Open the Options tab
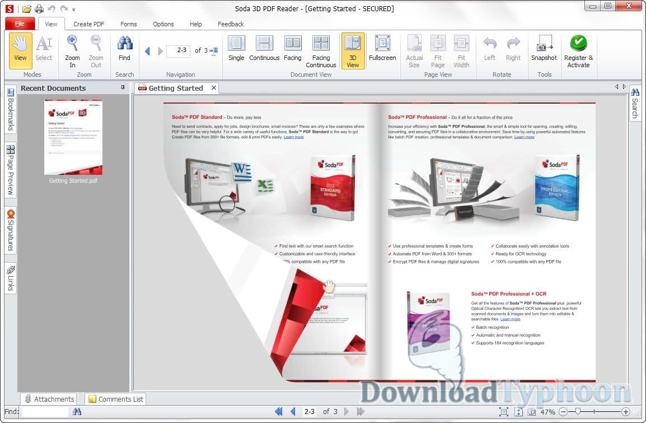The width and height of the screenshot is (646, 423). click(x=163, y=24)
